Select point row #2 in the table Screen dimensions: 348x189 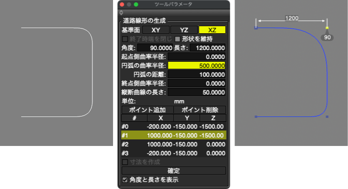(174, 144)
